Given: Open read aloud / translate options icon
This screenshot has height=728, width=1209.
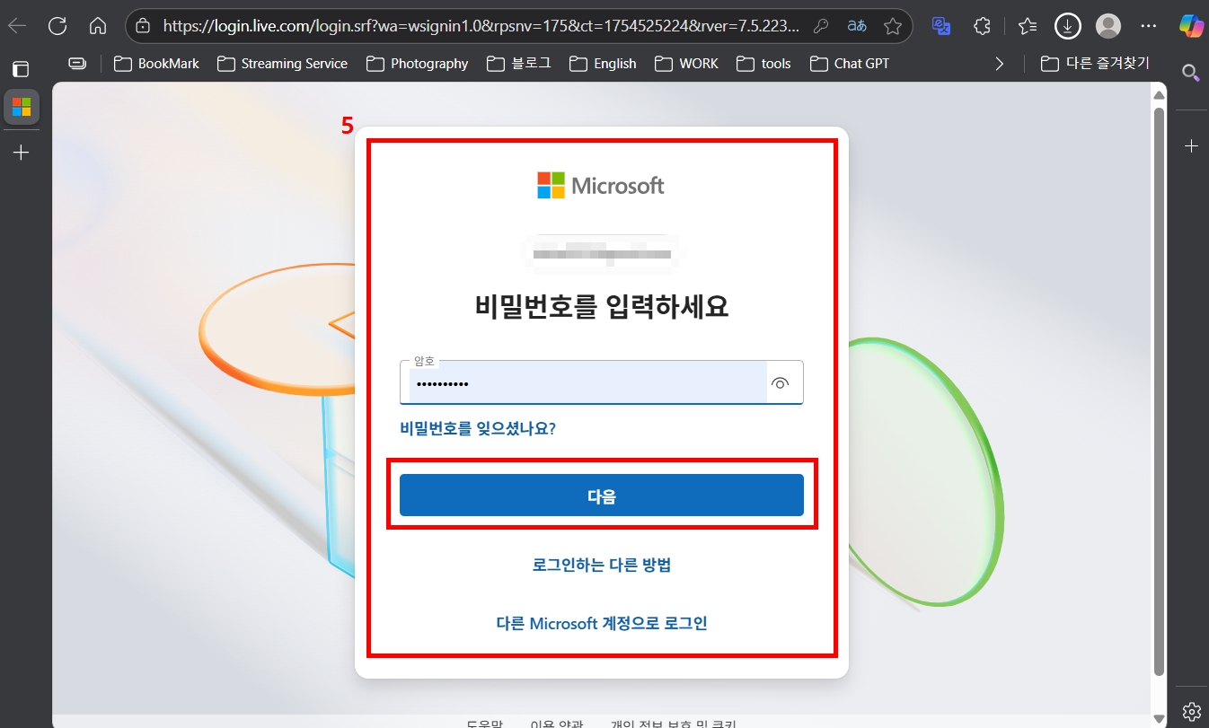Looking at the screenshot, I should 857,27.
